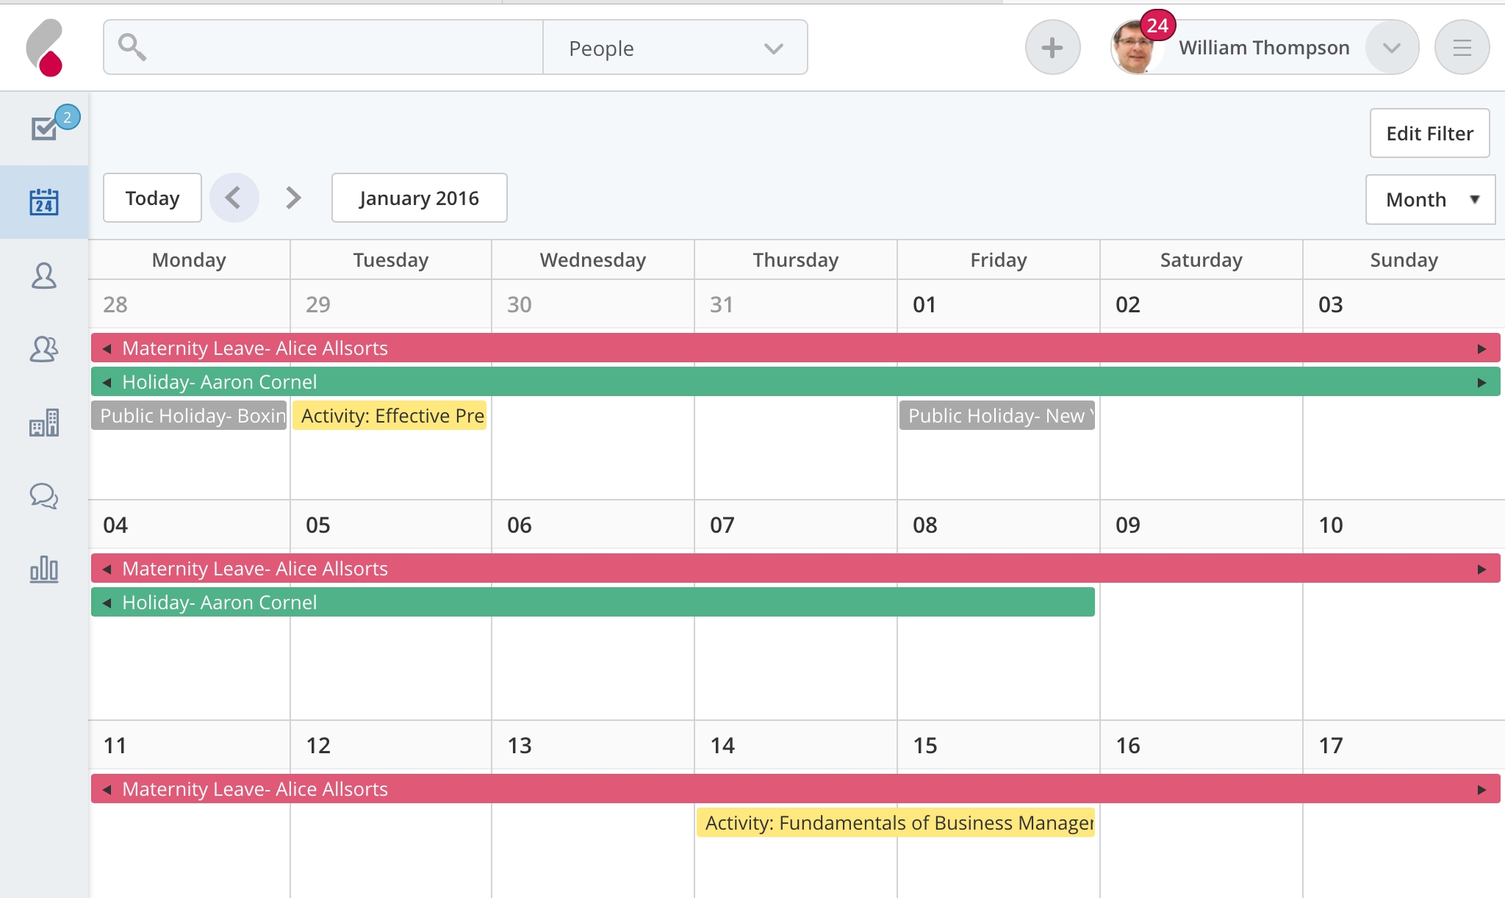Click the plus add button
Viewport: 1505px width, 898px height.
(x=1052, y=48)
